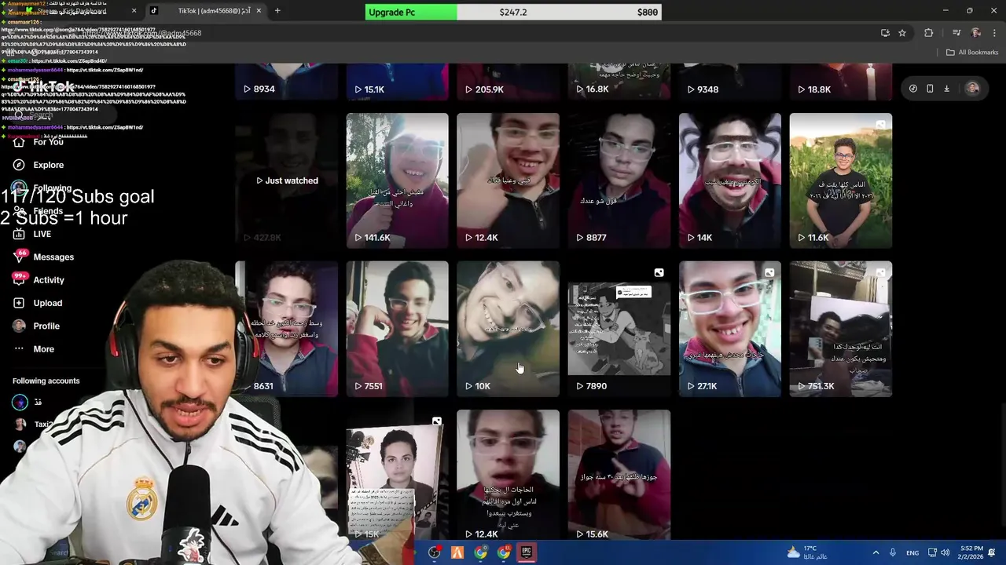
Task: Switch the ENG input language indicator
Action: [x=912, y=552]
